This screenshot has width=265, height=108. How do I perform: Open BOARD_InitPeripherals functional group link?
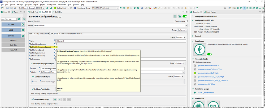(206, 93)
